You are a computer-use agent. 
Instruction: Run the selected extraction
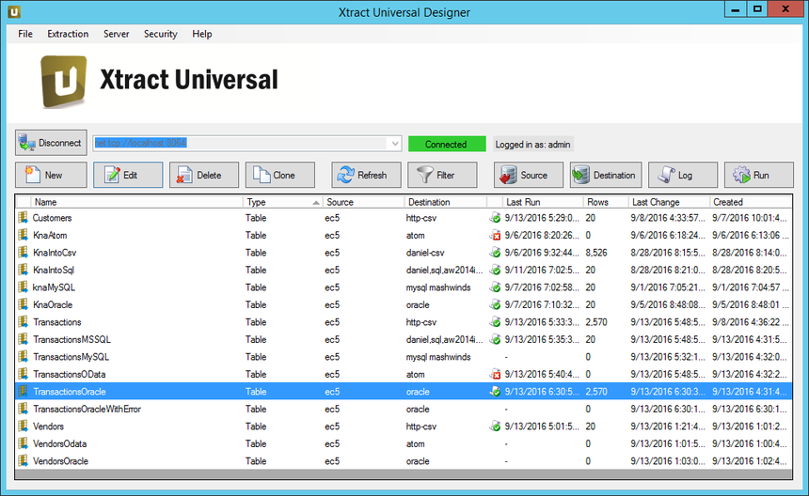(759, 175)
